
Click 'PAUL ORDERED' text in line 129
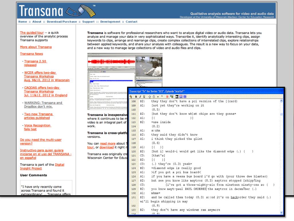[196, 189]
